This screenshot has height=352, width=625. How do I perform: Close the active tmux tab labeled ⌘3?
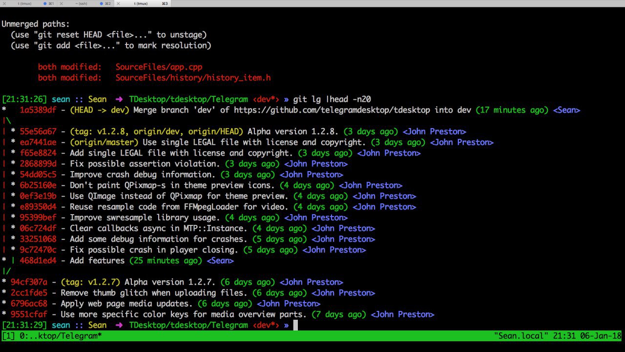coord(118,3)
